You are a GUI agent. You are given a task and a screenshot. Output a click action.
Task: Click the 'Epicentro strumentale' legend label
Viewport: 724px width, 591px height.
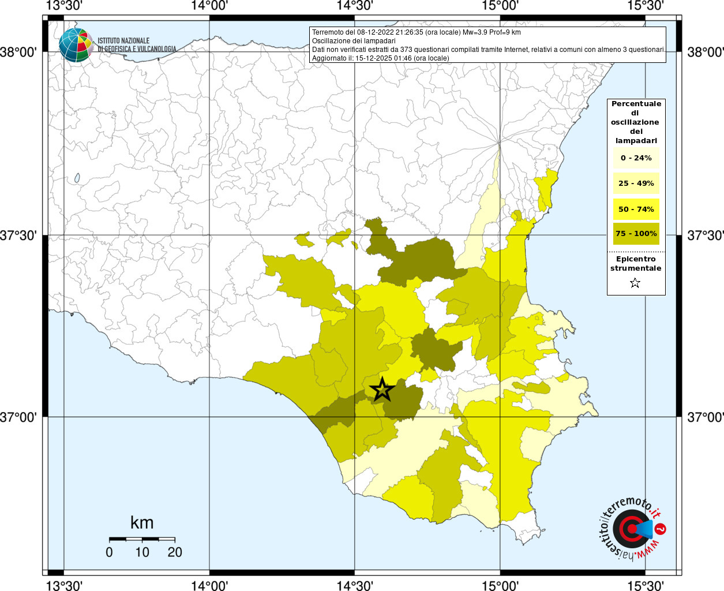click(636, 264)
